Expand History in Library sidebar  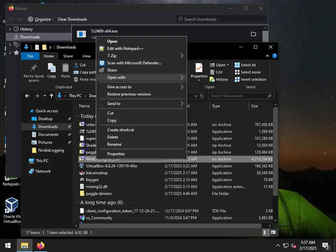coord(10,29)
